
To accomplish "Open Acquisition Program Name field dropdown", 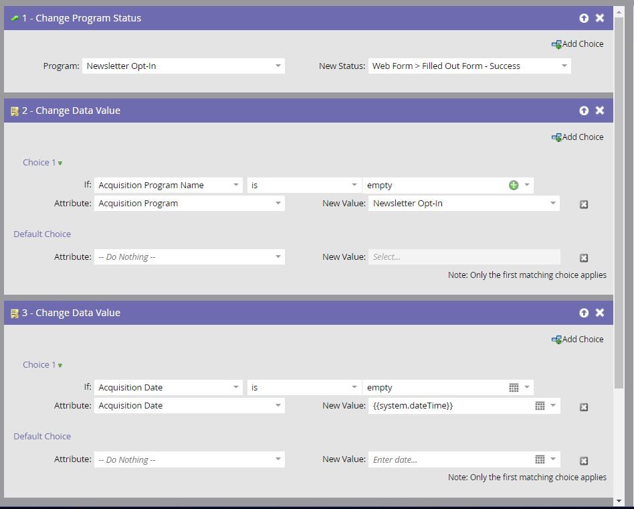I will pyautogui.click(x=236, y=186).
